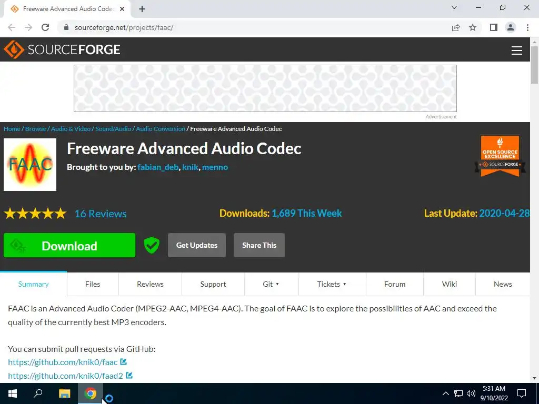Expand the Git dropdown tab
Screen dimensions: 539x404
point(271,284)
